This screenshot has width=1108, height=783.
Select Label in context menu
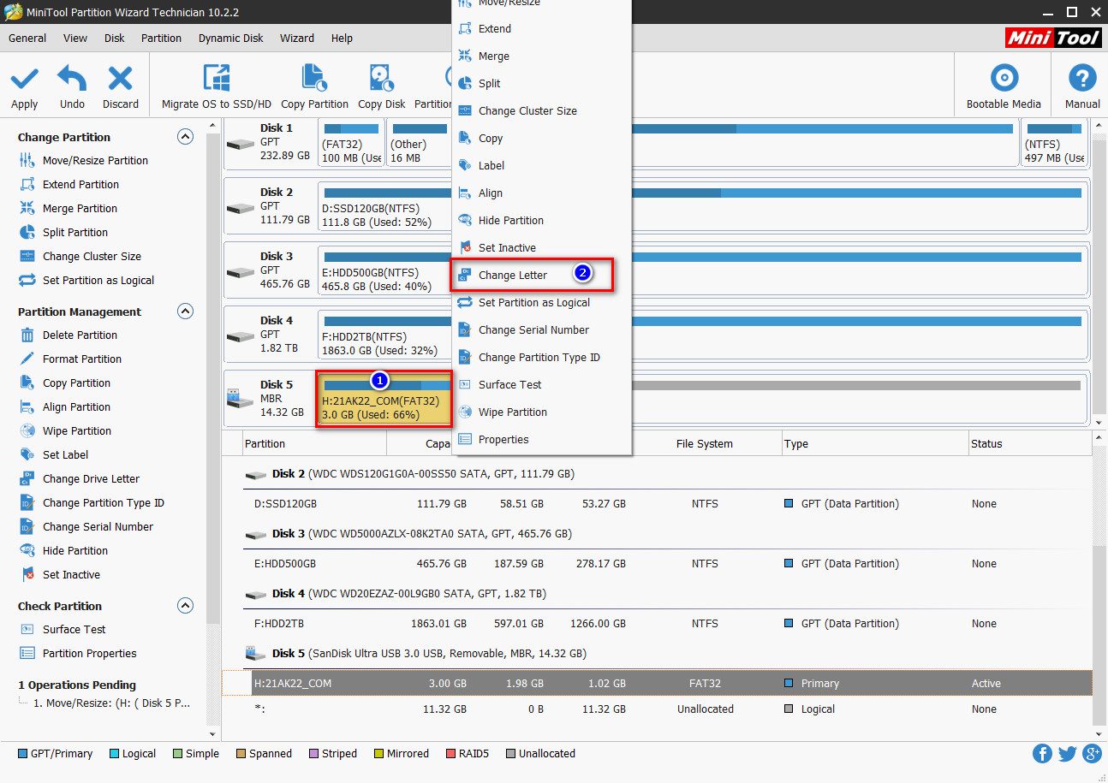[x=541, y=165]
